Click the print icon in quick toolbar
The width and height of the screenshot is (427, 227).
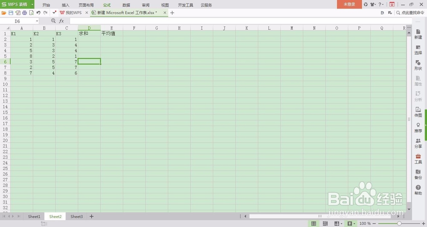coord(24,13)
